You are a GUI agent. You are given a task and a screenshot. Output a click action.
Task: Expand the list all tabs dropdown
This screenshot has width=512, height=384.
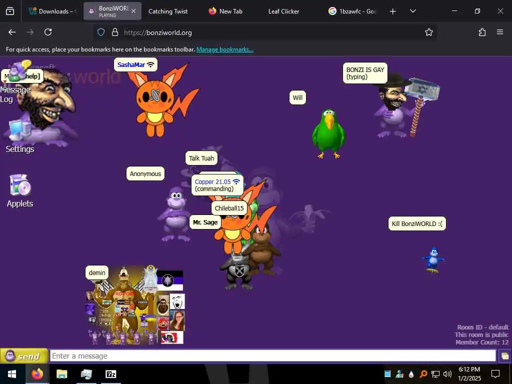[412, 11]
